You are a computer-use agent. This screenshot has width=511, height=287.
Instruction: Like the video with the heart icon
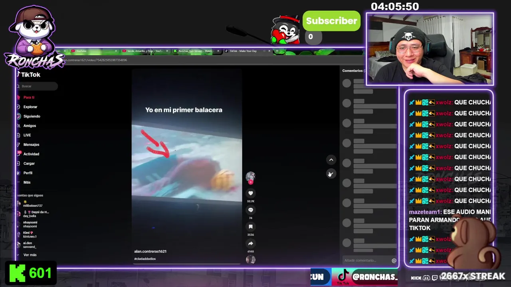pos(251,193)
